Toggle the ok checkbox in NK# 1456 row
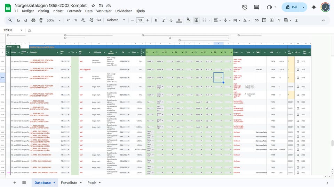 click(298, 102)
